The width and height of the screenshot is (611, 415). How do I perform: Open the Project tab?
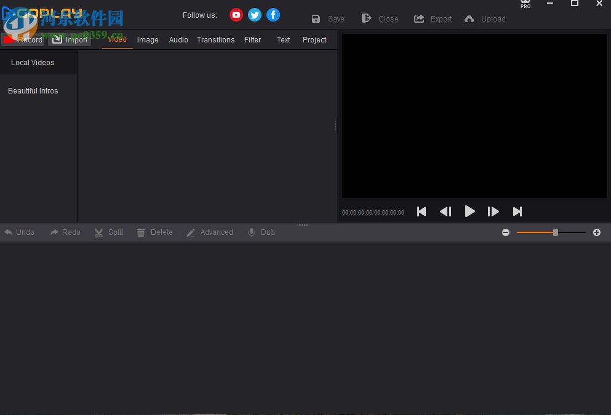click(314, 39)
